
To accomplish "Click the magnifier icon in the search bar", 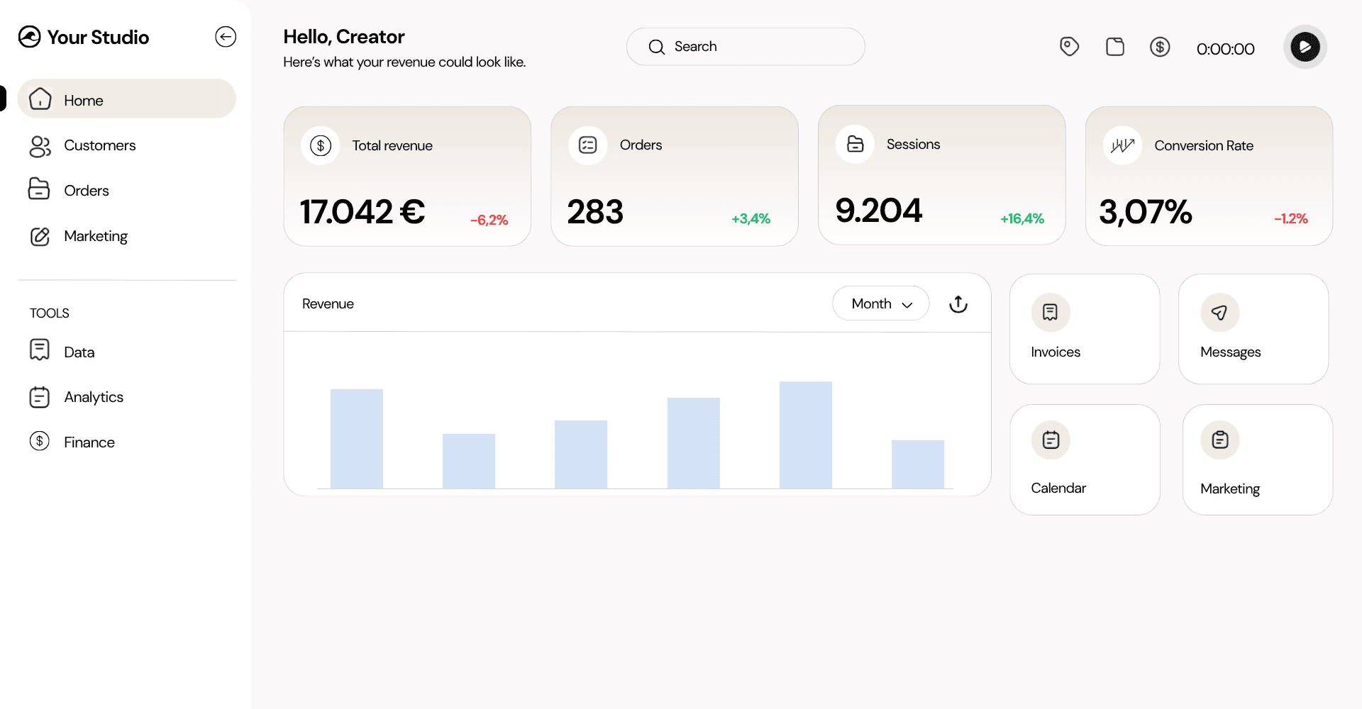I will (657, 47).
